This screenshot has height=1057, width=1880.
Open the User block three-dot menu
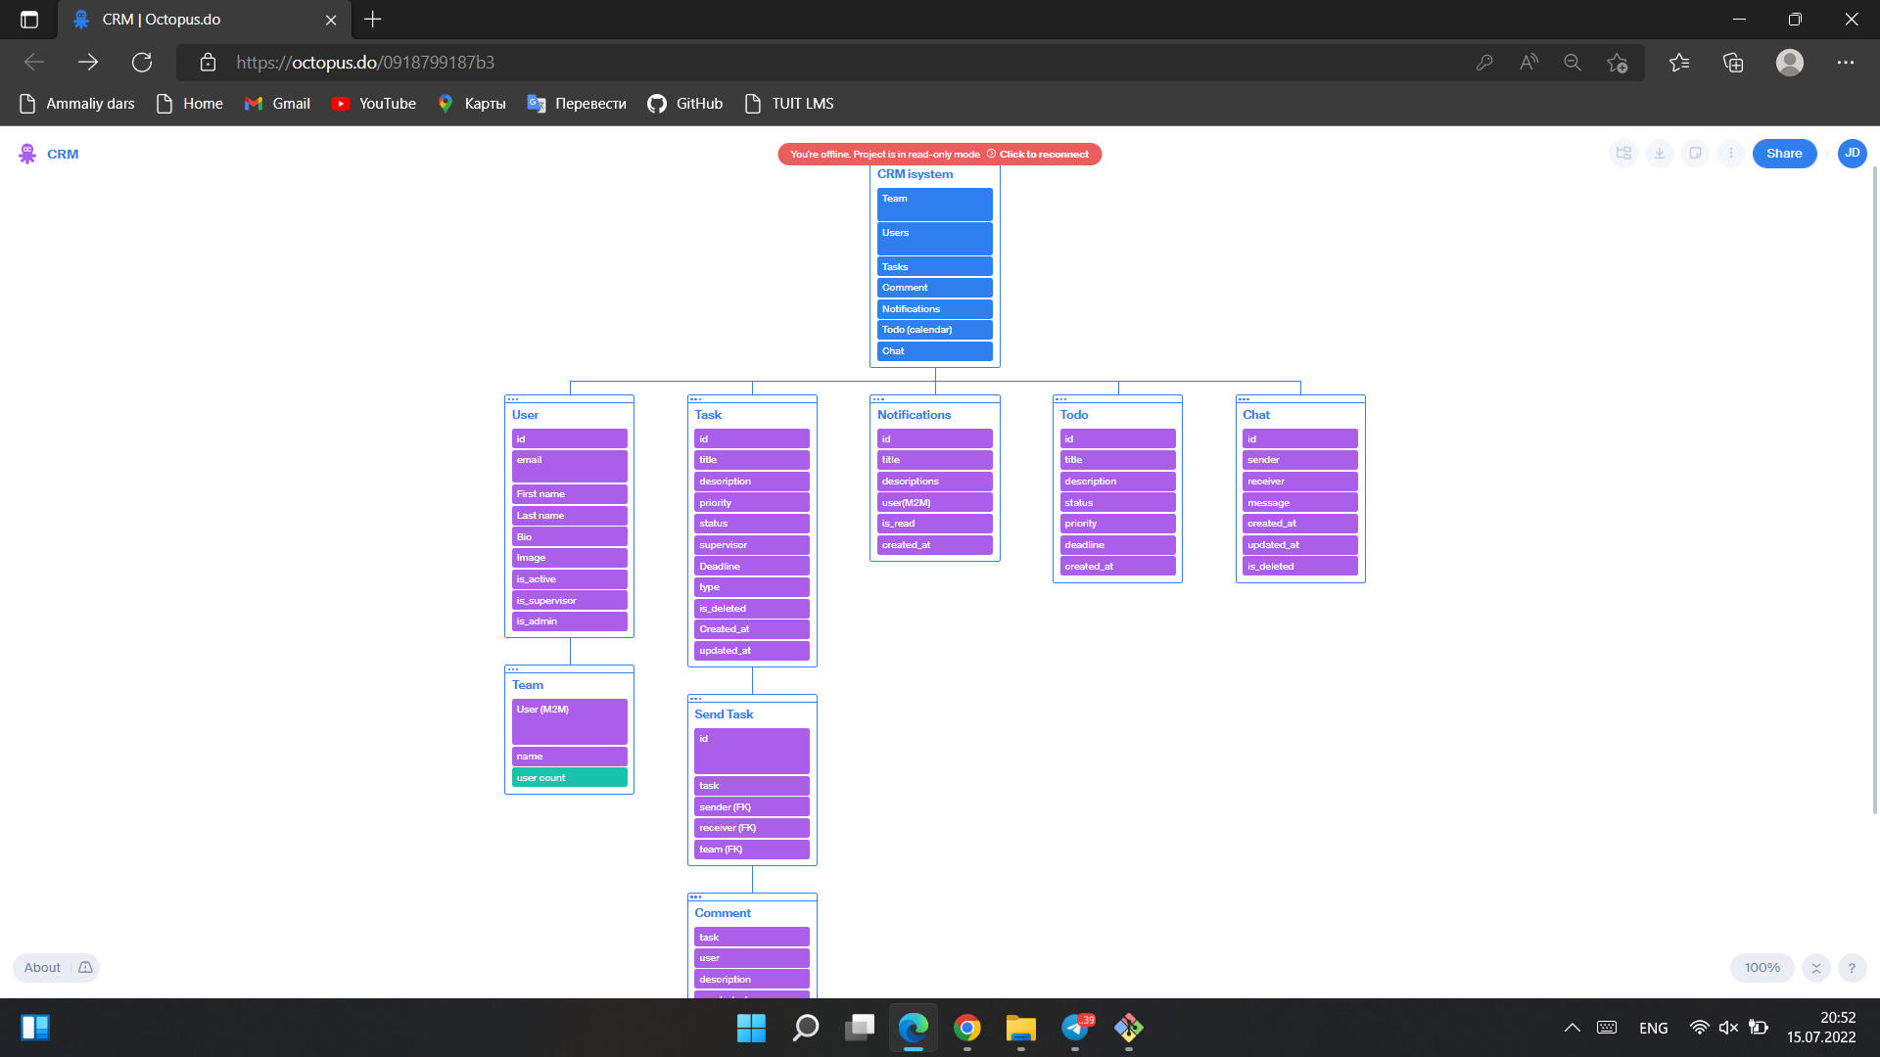513,399
